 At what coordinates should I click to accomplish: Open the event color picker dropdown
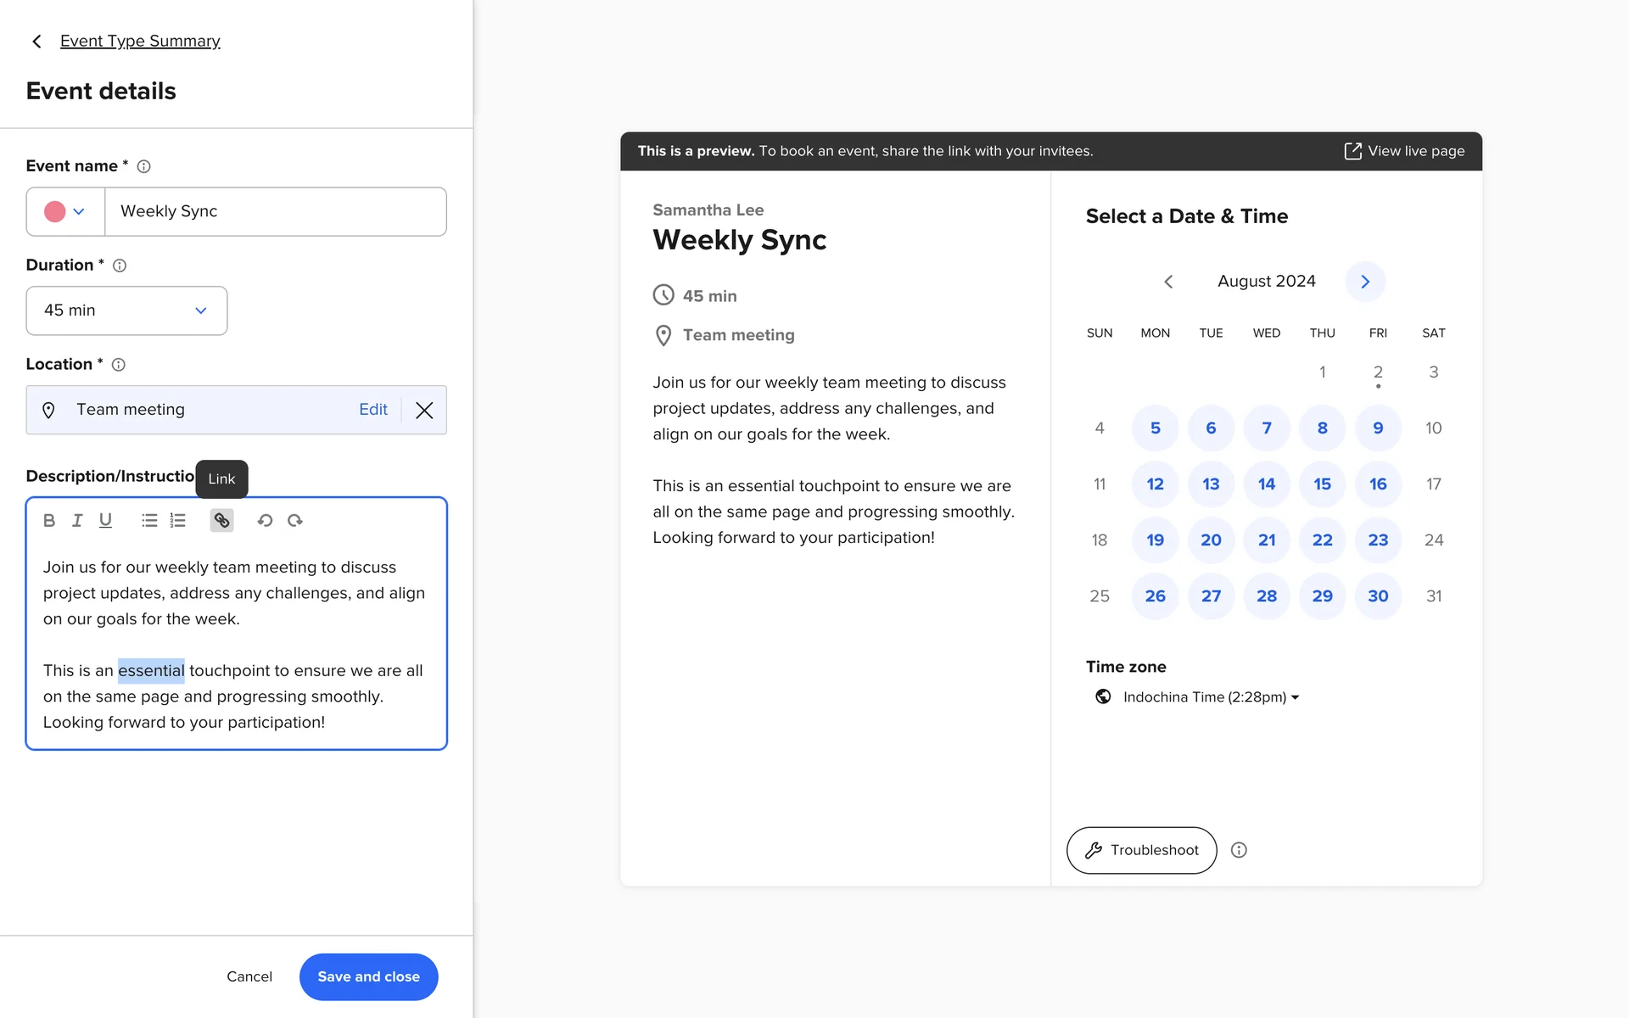pos(65,211)
